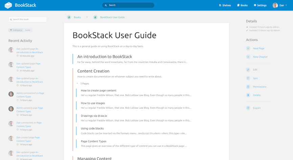Focus the Search this book field
This screenshot has width=293, height=160.
click(x=28, y=19)
